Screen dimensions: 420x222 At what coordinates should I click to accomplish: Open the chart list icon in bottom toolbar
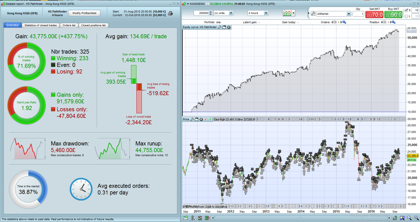pos(200,218)
